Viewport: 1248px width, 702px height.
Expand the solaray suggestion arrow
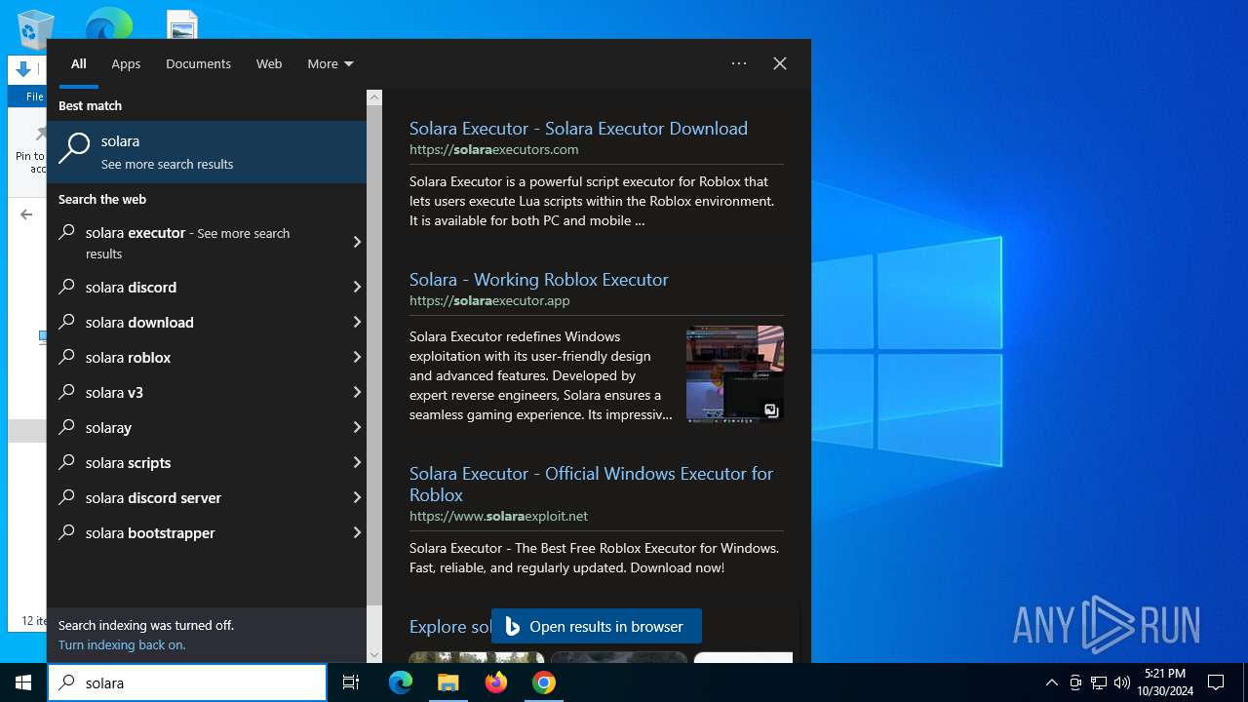coord(356,427)
